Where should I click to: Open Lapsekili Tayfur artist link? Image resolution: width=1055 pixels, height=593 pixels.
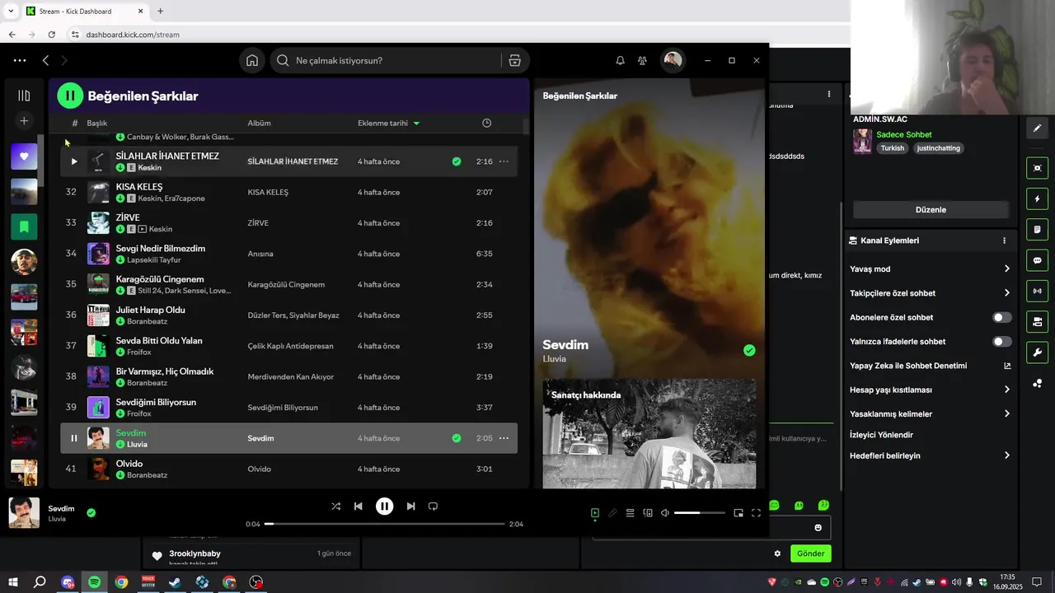pyautogui.click(x=153, y=259)
